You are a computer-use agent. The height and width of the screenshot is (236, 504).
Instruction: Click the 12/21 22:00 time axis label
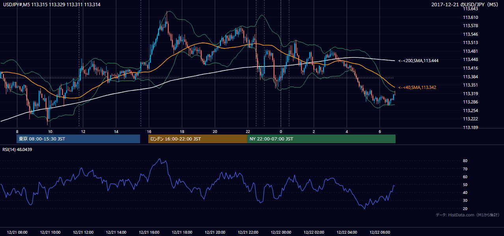click(x=248, y=232)
